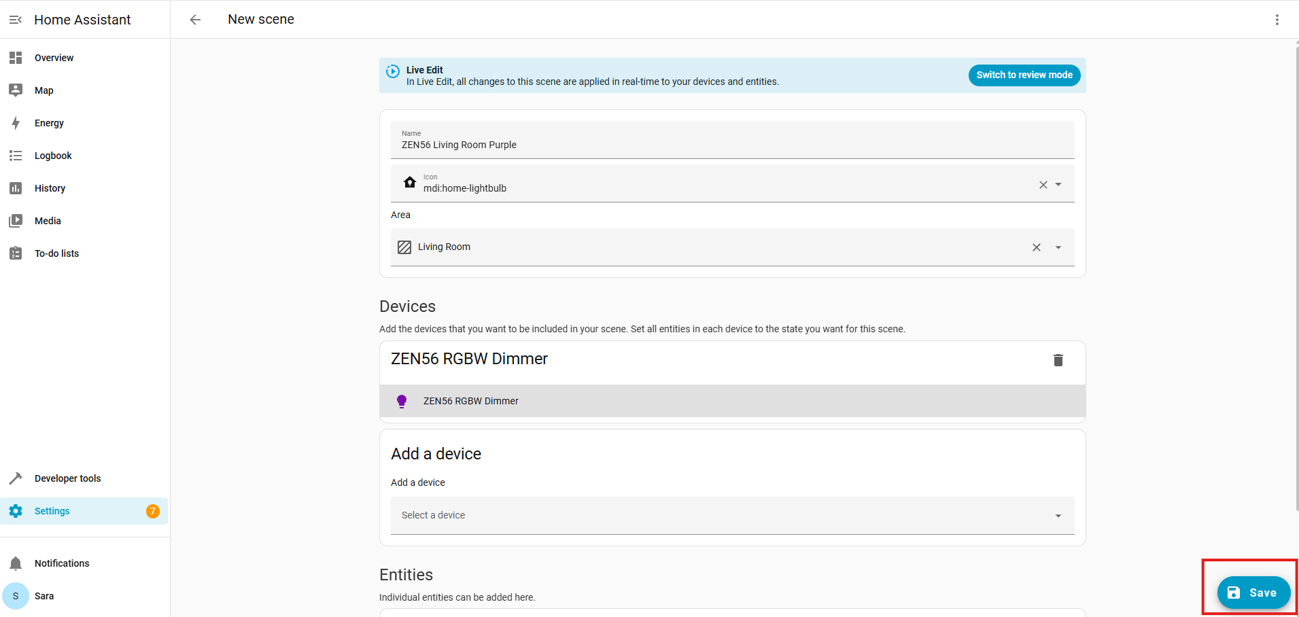Screen dimensions: 1299x617
Task: Open Logbook in the sidebar
Action: tap(53, 156)
